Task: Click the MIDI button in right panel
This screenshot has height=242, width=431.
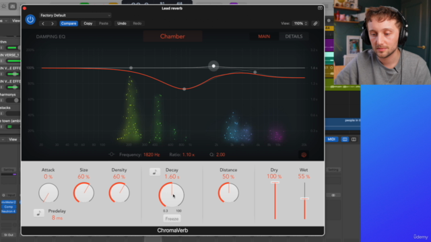Action: tap(331, 139)
